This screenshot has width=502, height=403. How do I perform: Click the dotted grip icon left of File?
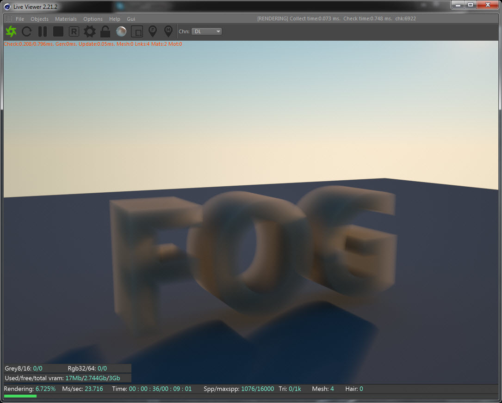pyautogui.click(x=9, y=18)
